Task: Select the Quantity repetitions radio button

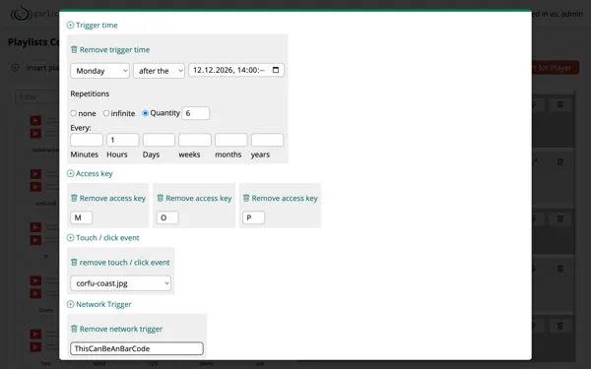Action: tap(145, 113)
